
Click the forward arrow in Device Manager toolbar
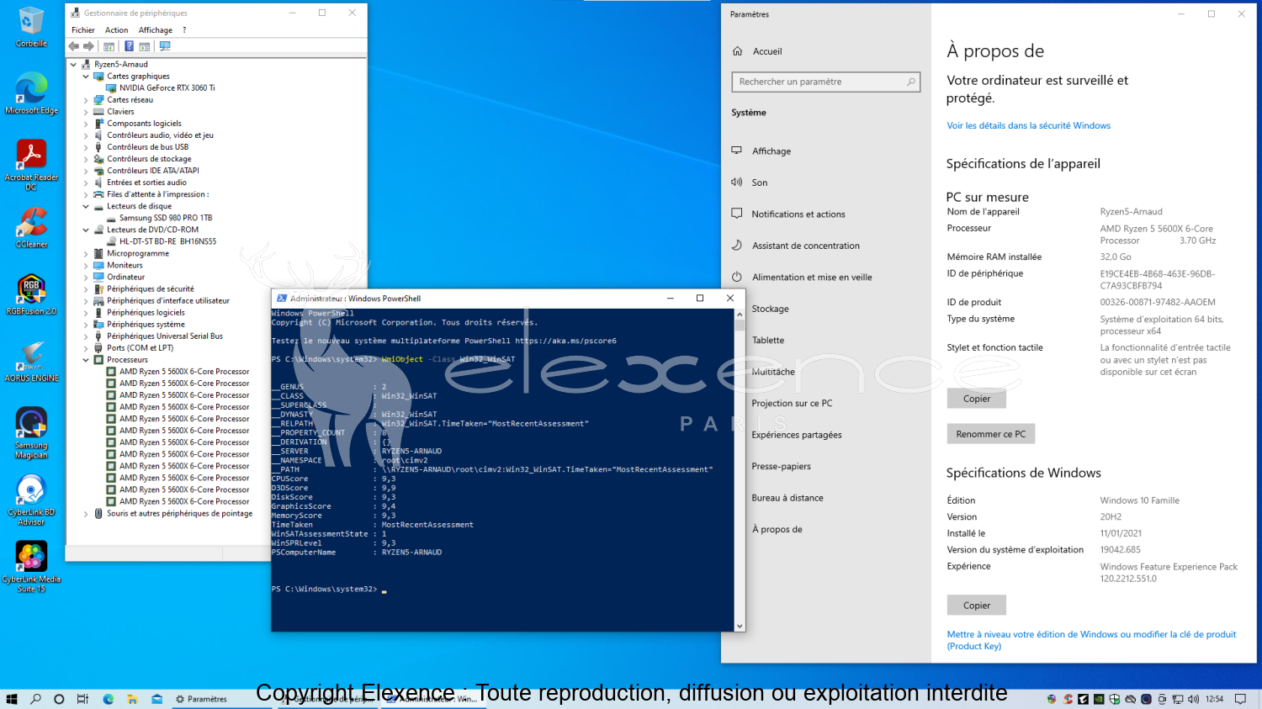(88, 46)
